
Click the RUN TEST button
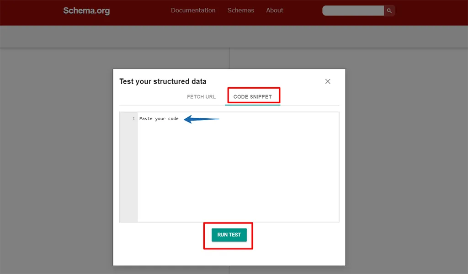point(229,235)
